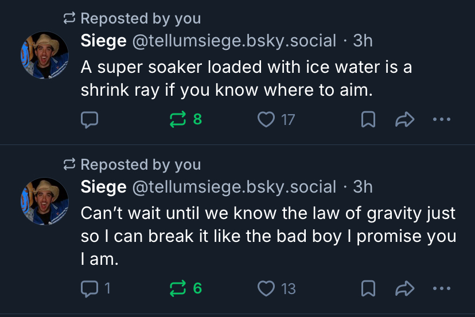
Task: Open more options on gravity post
Action: coord(442,288)
